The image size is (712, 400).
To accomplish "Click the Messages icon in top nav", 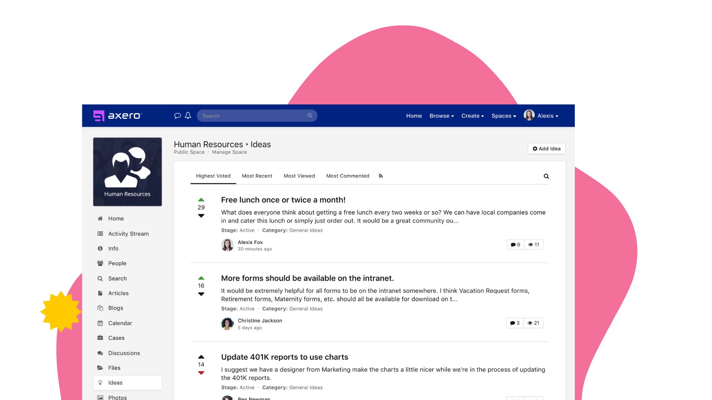I will click(178, 115).
